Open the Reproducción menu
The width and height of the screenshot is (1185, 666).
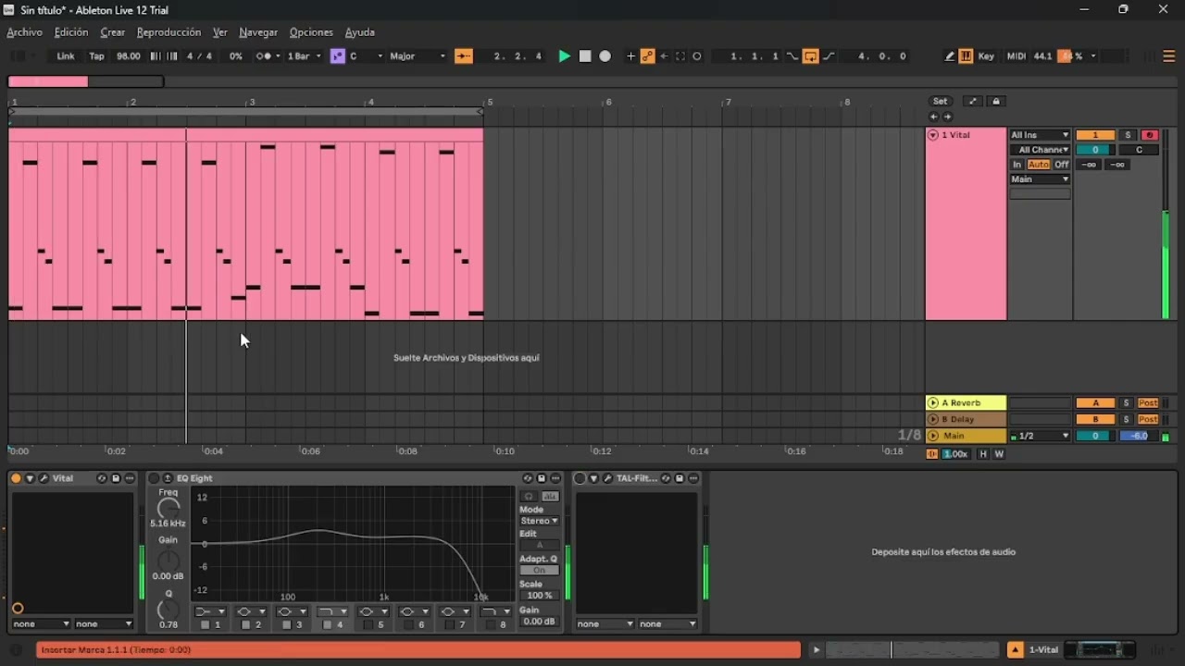click(168, 32)
